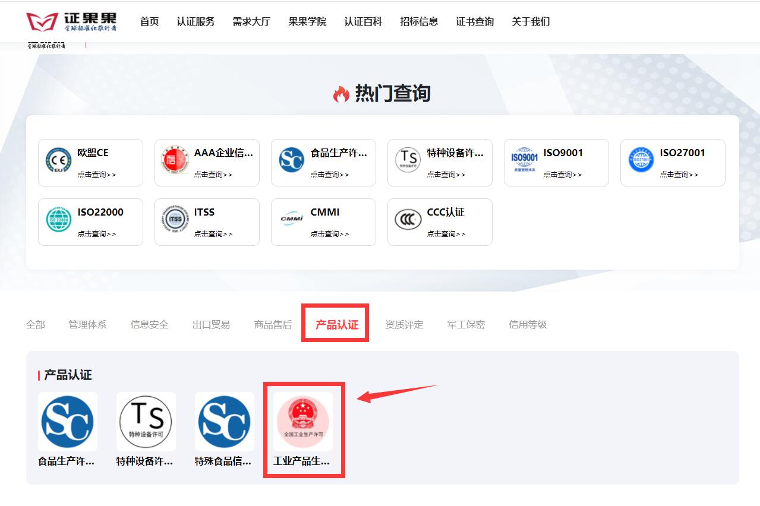Screen dimensions: 760x506
Task: Select the 特殊食品信息 SC icon
Action: pyautogui.click(x=225, y=422)
